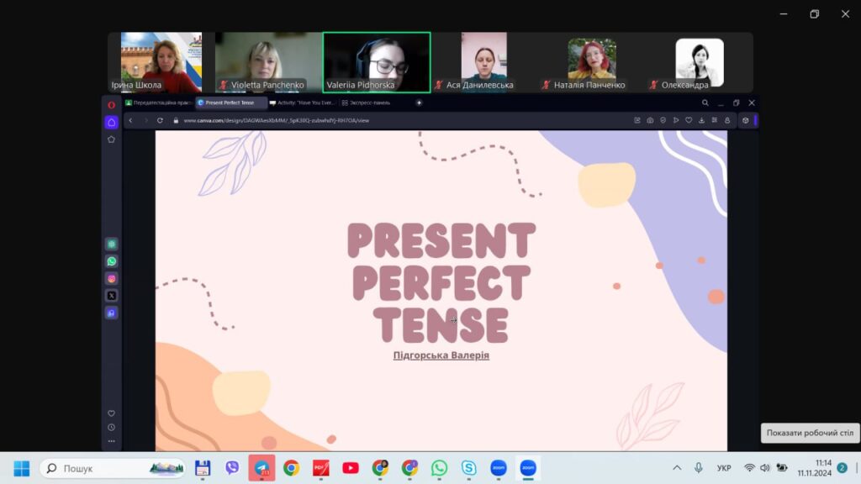This screenshot has height=484, width=861.
Task: Open the taskbar clock showing 11:14
Action: tap(815, 468)
